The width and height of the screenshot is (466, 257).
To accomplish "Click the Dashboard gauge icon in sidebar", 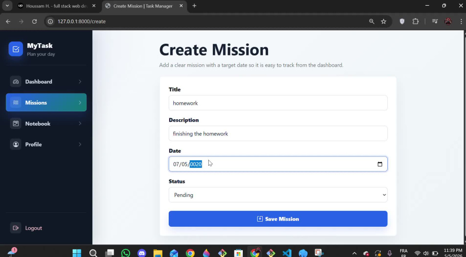I will [16, 81].
